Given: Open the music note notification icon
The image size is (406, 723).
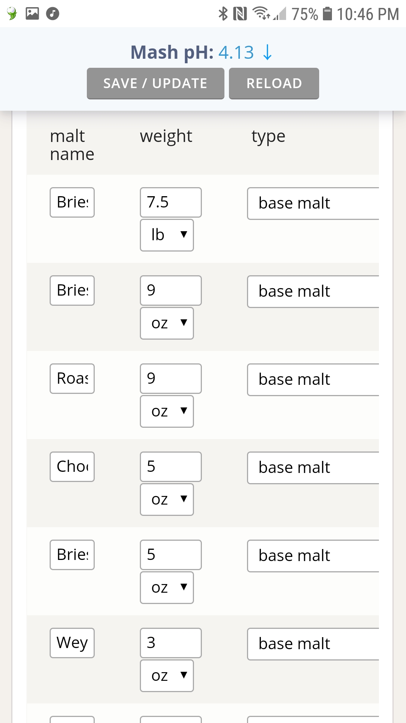Looking at the screenshot, I should [53, 14].
